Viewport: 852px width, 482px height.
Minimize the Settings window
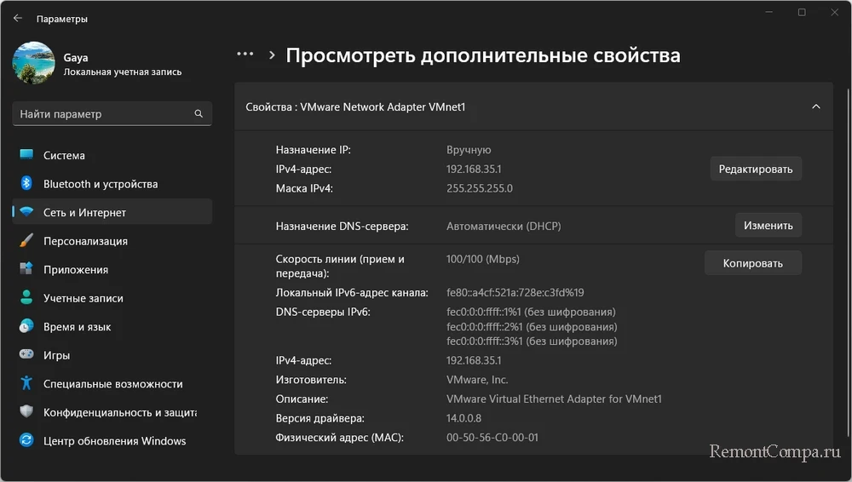pyautogui.click(x=769, y=12)
